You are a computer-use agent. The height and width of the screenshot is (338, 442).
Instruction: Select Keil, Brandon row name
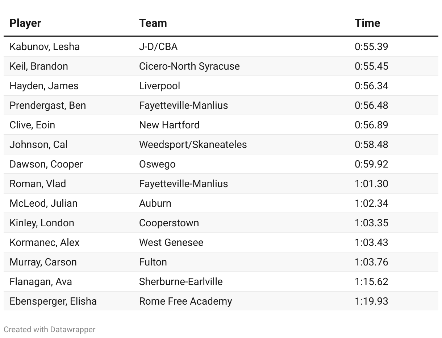[39, 66]
